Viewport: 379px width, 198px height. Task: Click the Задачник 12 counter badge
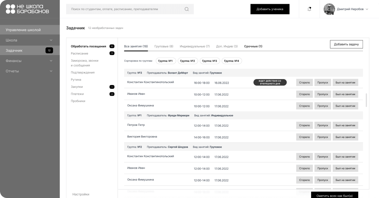tap(49, 51)
